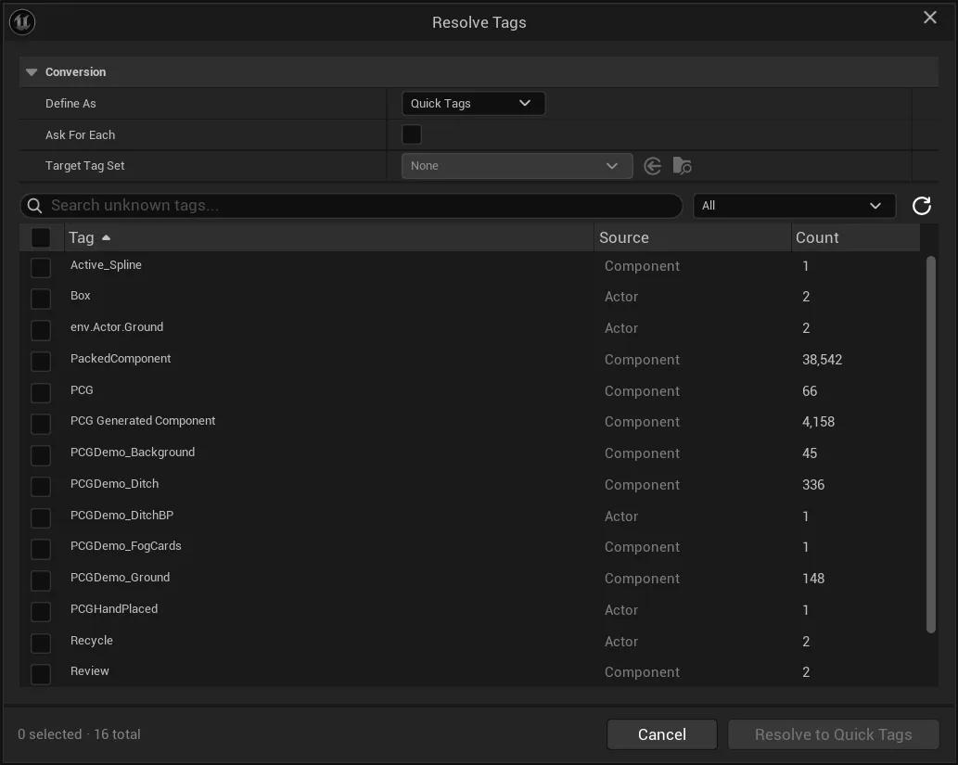Viewport: 958px width, 765px height.
Task: Check the Recycle tag checkbox
Action: pyautogui.click(x=41, y=643)
